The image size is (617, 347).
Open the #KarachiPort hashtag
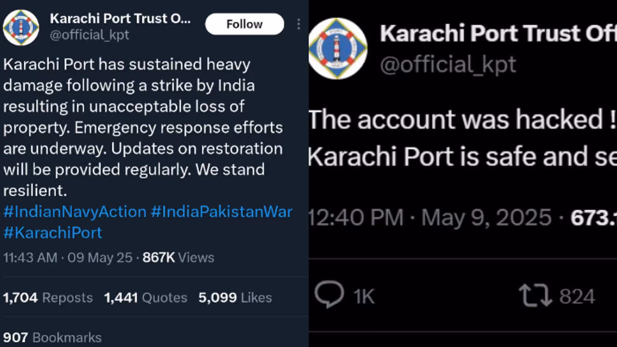53,233
